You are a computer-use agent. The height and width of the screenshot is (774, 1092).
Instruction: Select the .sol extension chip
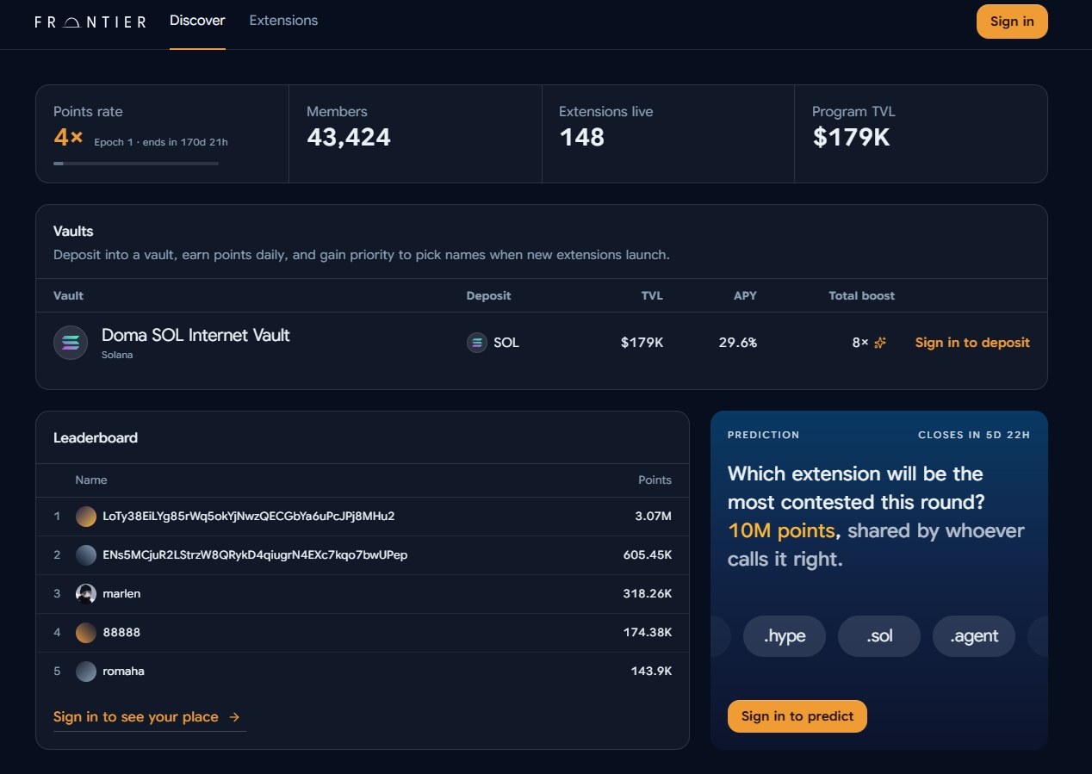879,636
